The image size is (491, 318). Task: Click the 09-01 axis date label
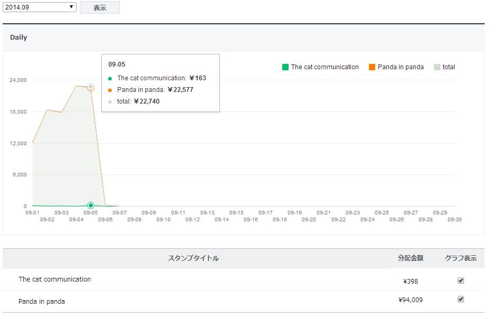tap(32, 212)
